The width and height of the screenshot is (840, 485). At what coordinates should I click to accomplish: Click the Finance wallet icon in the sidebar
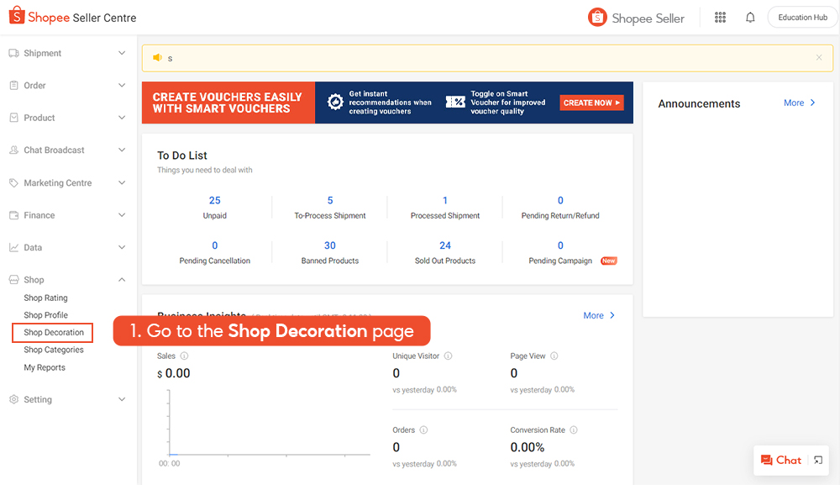(x=14, y=215)
